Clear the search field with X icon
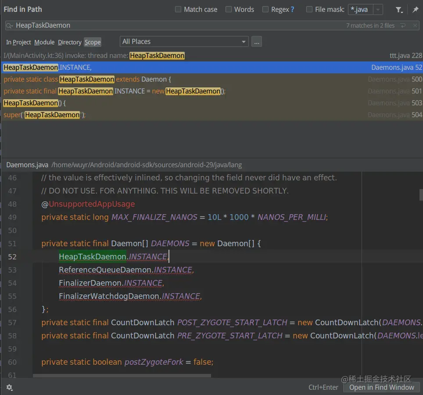Image resolution: width=423 pixels, height=395 pixels. [415, 26]
